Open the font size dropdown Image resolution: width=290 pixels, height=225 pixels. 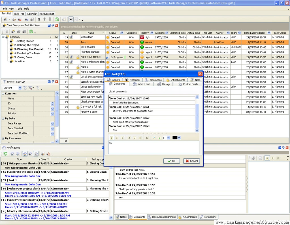pos(169,138)
